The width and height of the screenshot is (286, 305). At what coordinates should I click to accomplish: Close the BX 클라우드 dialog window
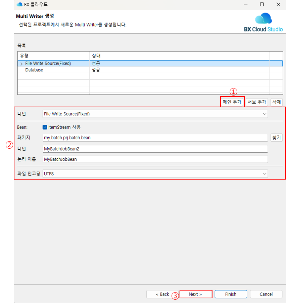278,5
